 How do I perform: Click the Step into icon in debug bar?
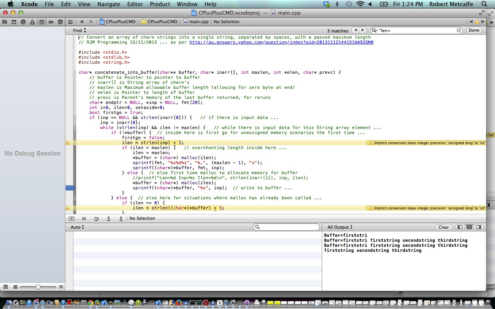click(109, 218)
